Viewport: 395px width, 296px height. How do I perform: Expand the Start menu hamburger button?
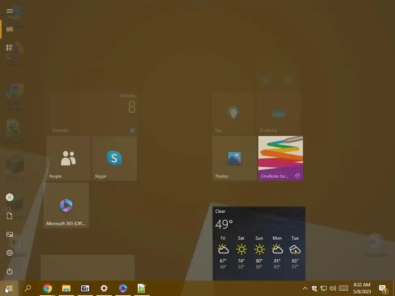(x=10, y=11)
